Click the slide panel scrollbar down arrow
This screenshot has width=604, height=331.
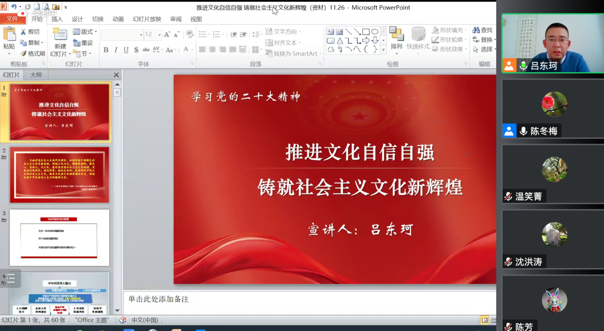pos(117,311)
